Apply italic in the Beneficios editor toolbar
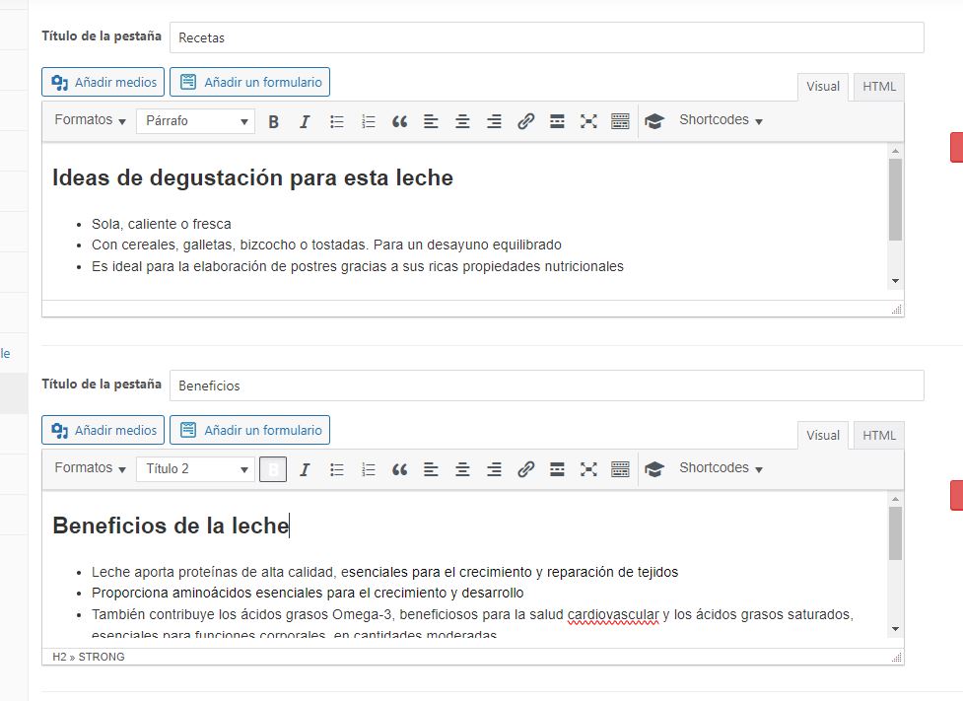Image resolution: width=963 pixels, height=701 pixels. point(305,469)
